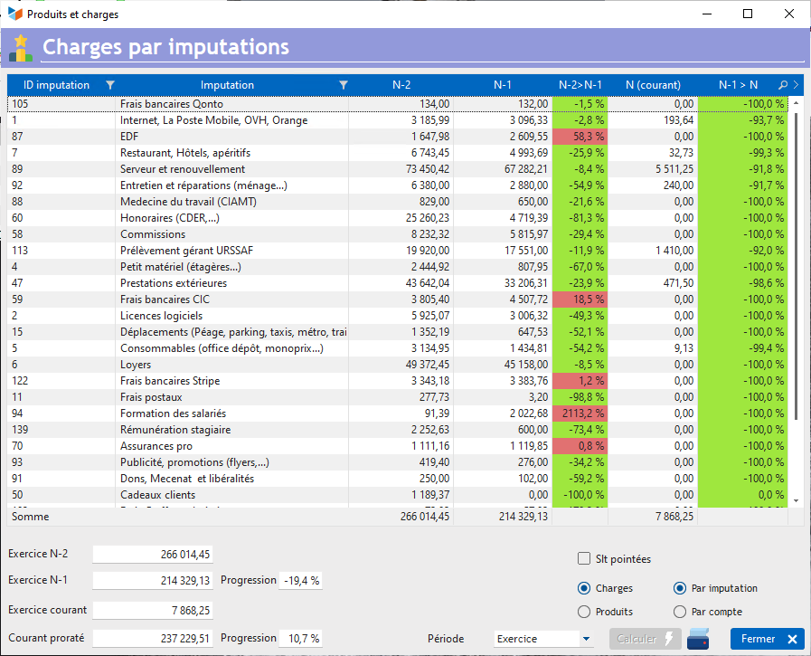Click red 2113,2 % cell for Formation des salariés
The height and width of the screenshot is (656, 811).
click(x=579, y=414)
